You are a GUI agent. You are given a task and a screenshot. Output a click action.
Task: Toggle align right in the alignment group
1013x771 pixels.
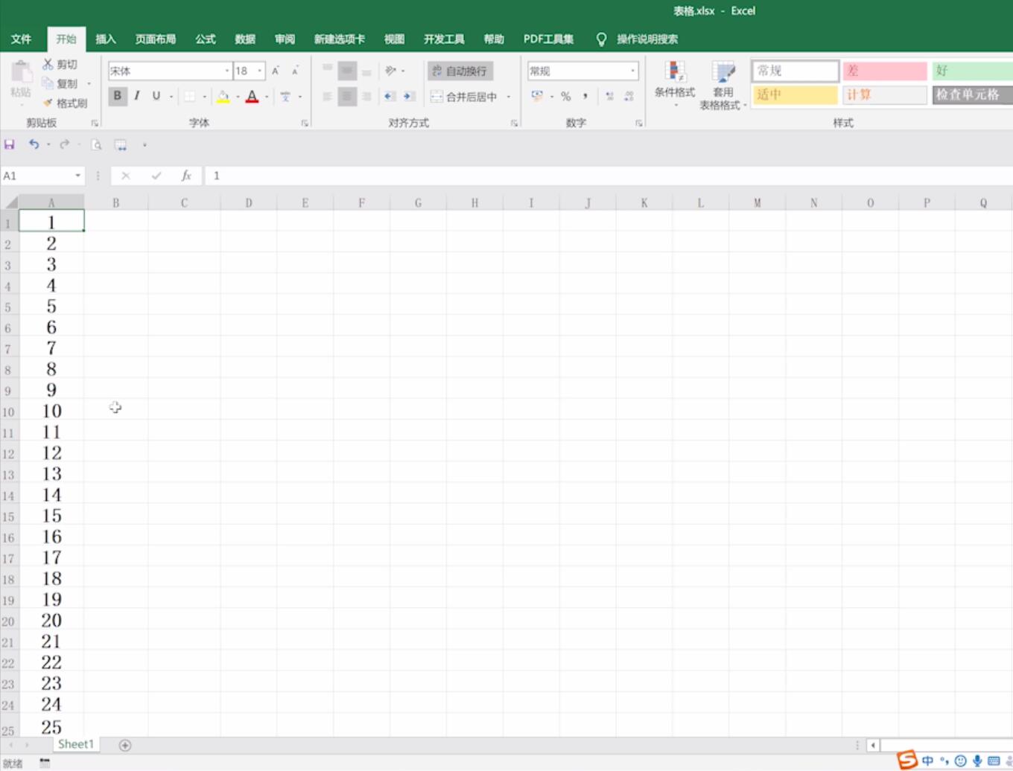(x=366, y=96)
